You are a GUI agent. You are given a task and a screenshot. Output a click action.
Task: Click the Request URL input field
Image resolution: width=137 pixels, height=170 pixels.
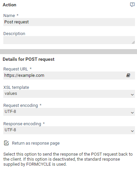coord(64,75)
